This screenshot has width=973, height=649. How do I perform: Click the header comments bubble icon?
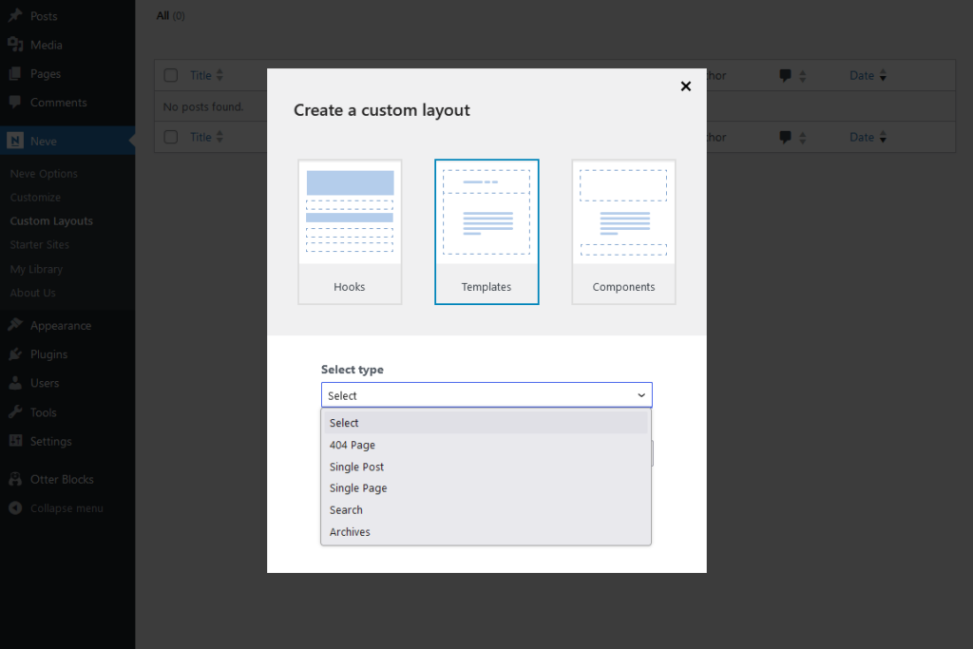[x=785, y=76]
